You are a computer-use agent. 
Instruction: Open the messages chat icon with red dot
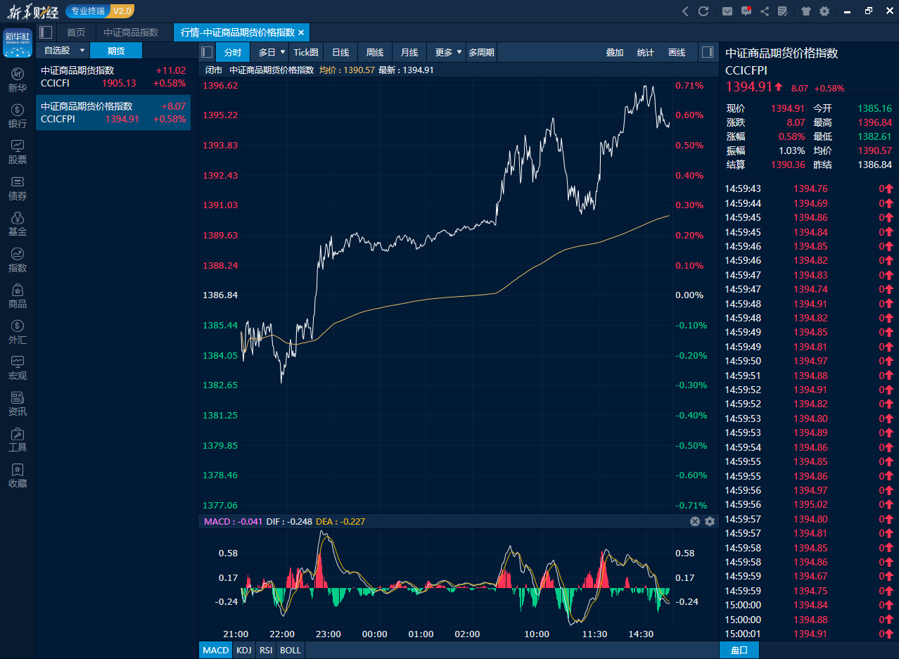746,11
